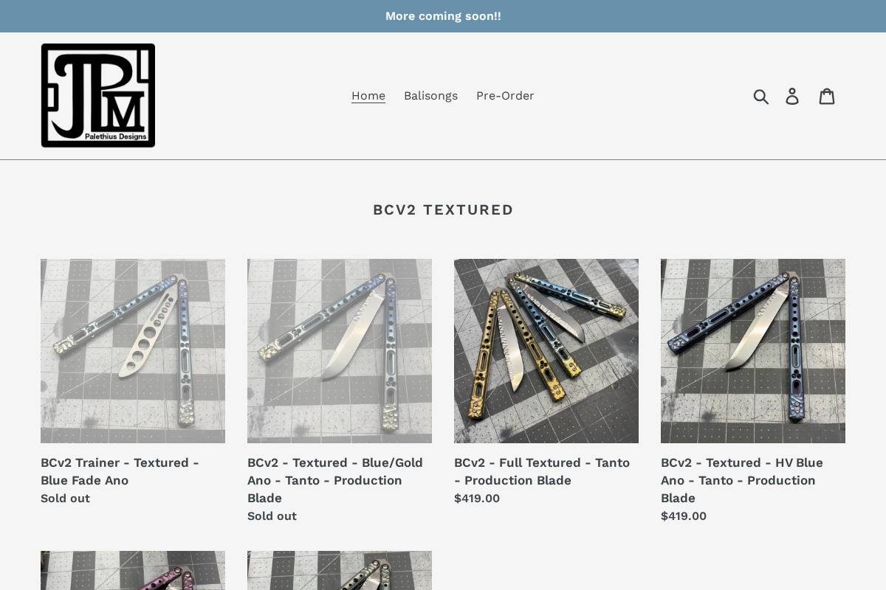Open BCv2 Trainer Blue Fade Ano product

(120, 471)
